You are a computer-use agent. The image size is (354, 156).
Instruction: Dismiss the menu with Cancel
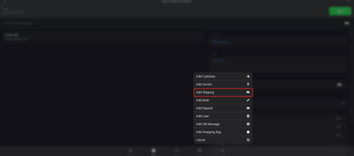click(223, 140)
